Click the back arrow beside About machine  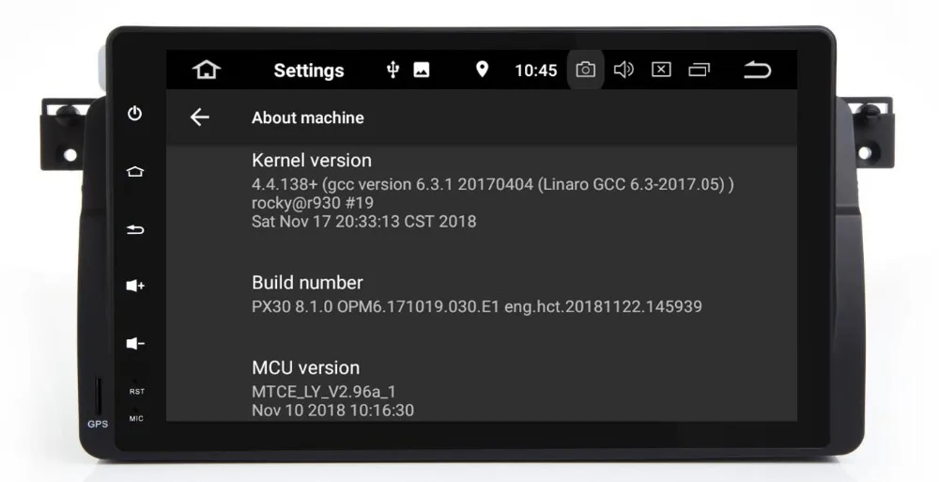tap(199, 117)
